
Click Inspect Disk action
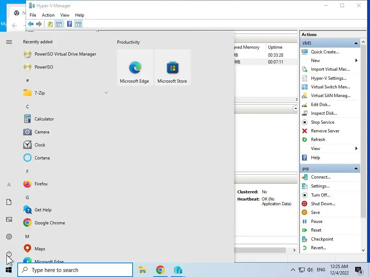[324, 113]
